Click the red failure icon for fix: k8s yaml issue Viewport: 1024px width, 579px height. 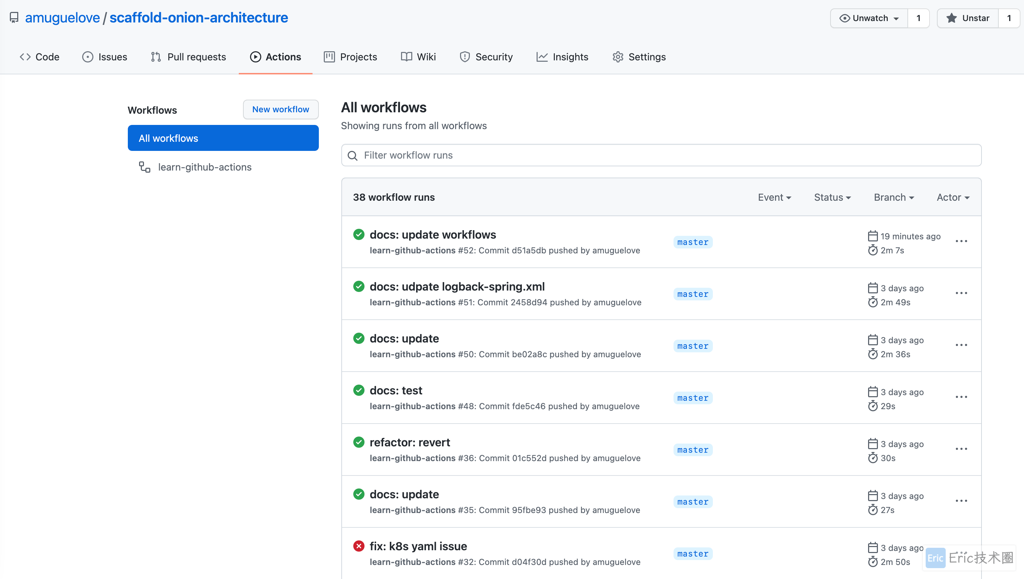(359, 546)
